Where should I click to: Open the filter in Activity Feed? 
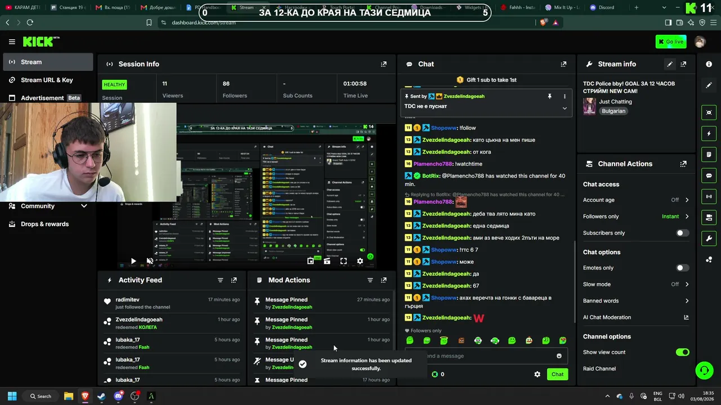point(220,280)
